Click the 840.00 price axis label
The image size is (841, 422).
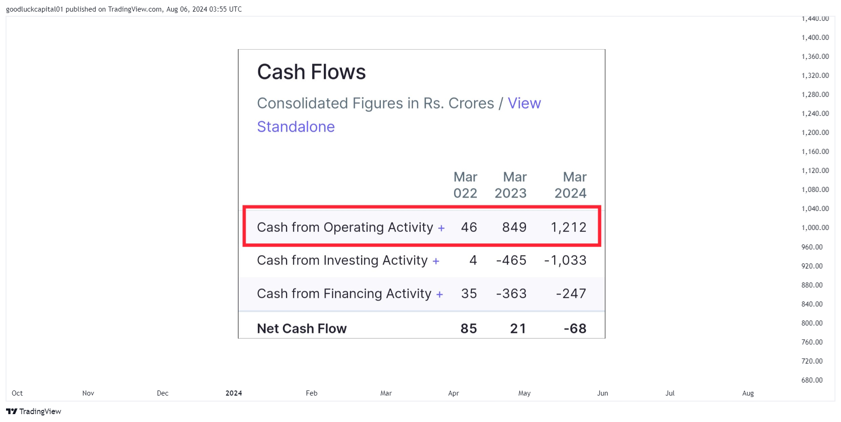pos(812,304)
